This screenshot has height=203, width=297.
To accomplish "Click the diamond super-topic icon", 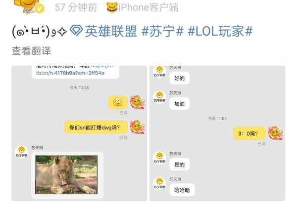I will (x=76, y=31).
